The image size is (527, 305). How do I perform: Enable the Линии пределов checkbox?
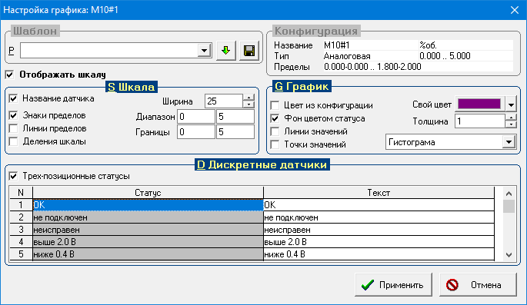coord(13,128)
